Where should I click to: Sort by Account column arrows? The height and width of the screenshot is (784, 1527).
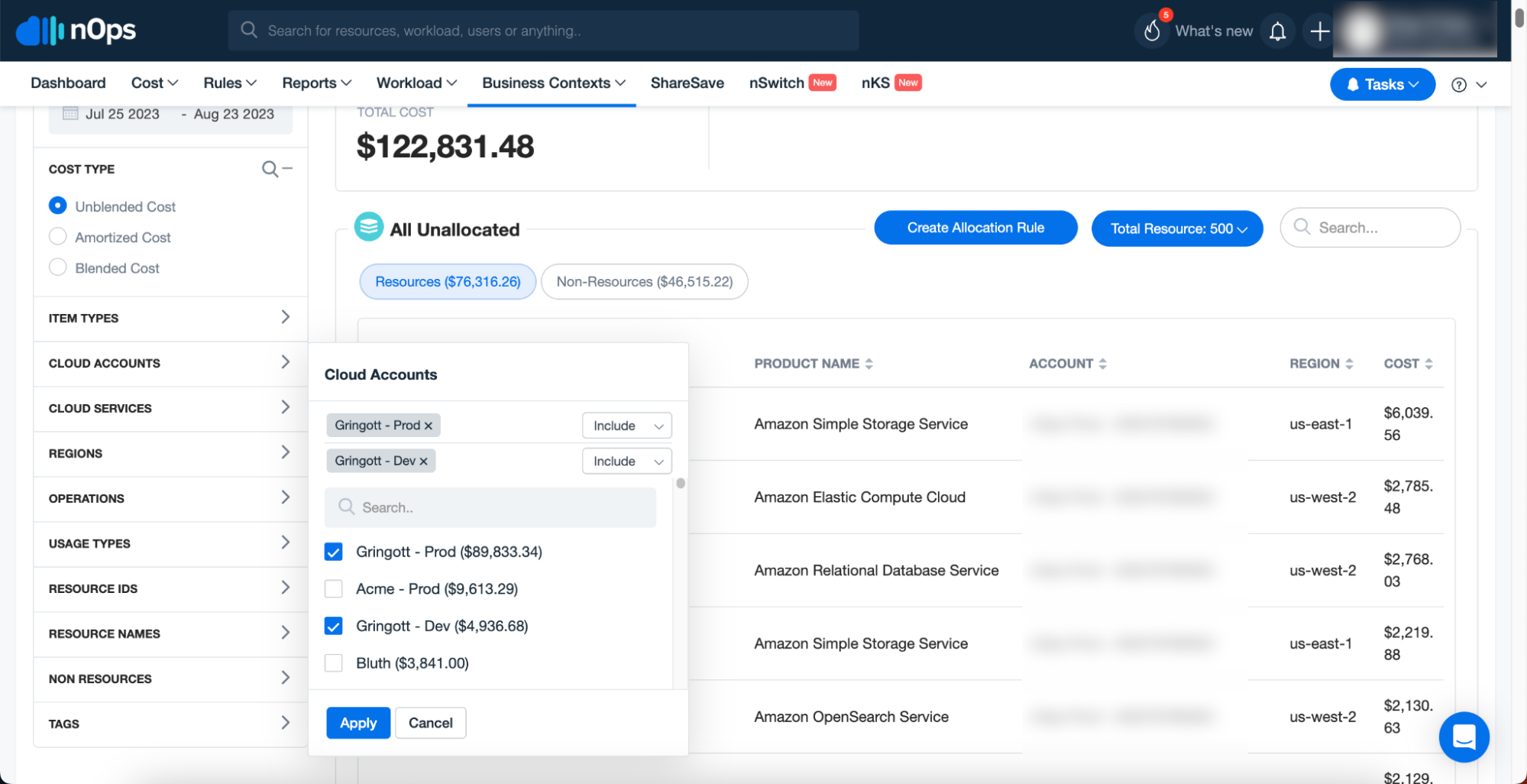point(1102,364)
